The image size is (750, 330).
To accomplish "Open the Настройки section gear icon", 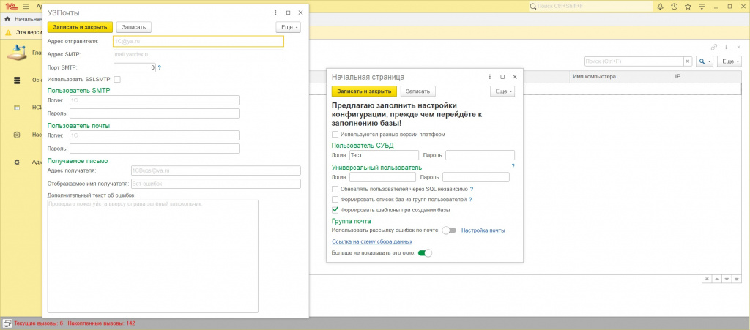I will [x=17, y=135].
